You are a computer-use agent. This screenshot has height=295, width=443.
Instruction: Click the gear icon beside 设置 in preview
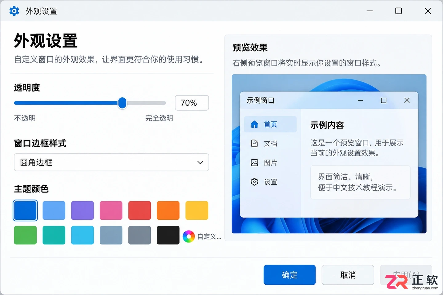(254, 182)
